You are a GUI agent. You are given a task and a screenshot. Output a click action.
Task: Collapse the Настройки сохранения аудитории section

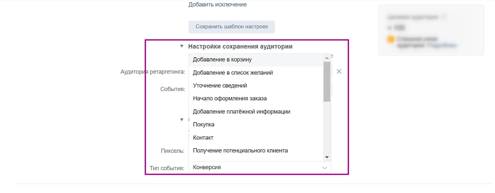pos(181,46)
